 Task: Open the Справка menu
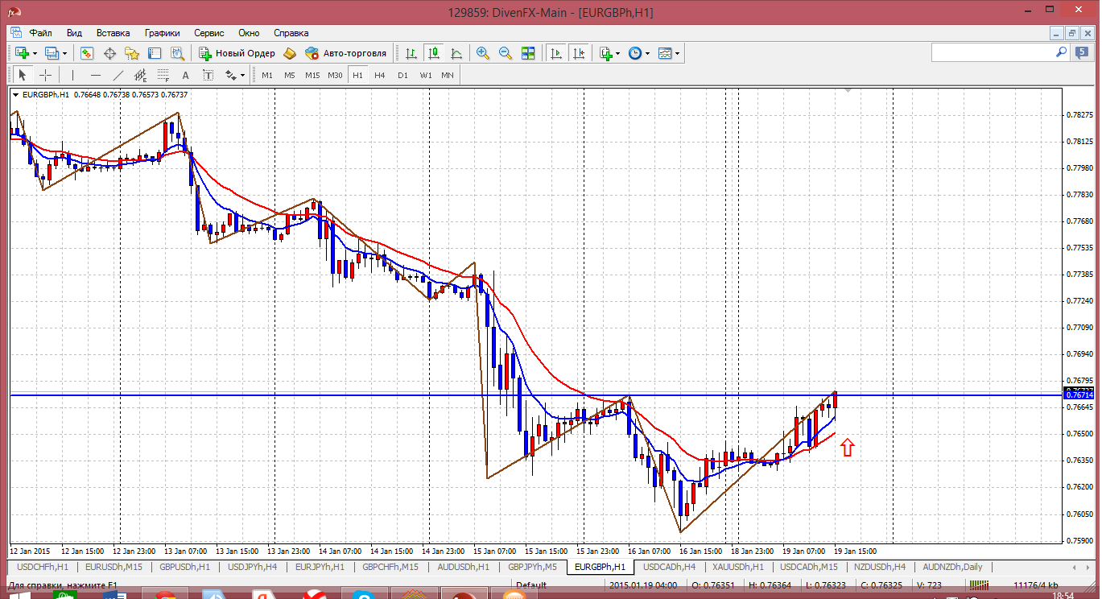pyautogui.click(x=291, y=33)
